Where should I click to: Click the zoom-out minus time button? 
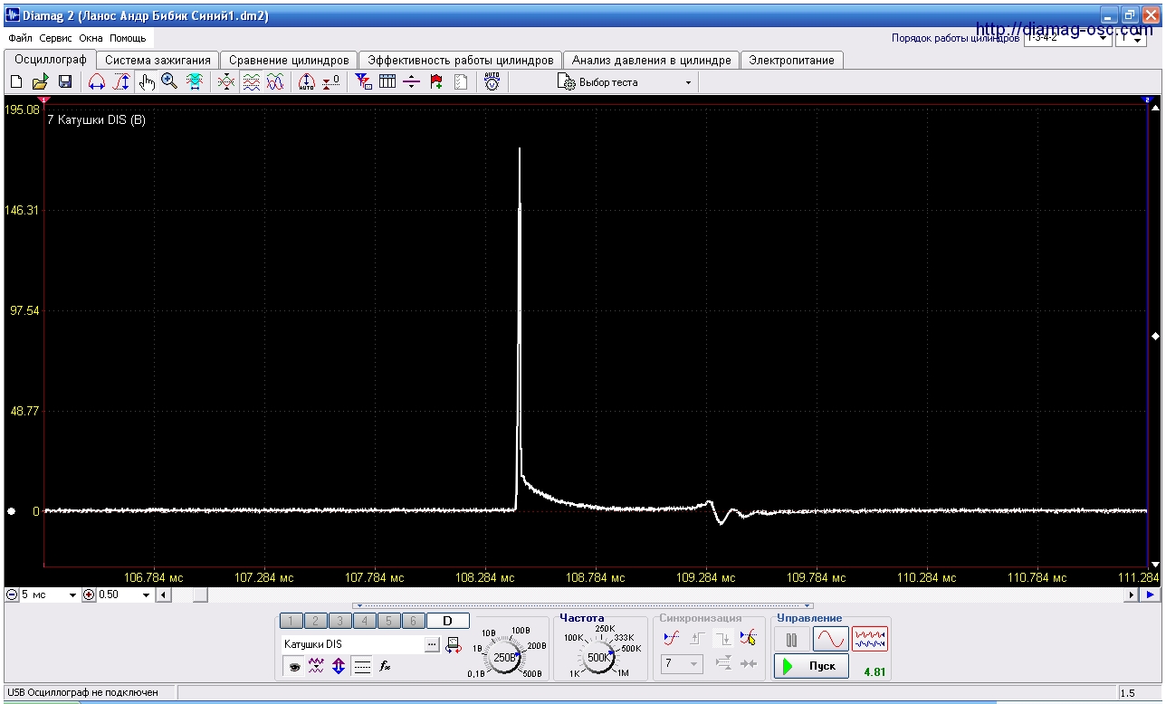click(12, 595)
